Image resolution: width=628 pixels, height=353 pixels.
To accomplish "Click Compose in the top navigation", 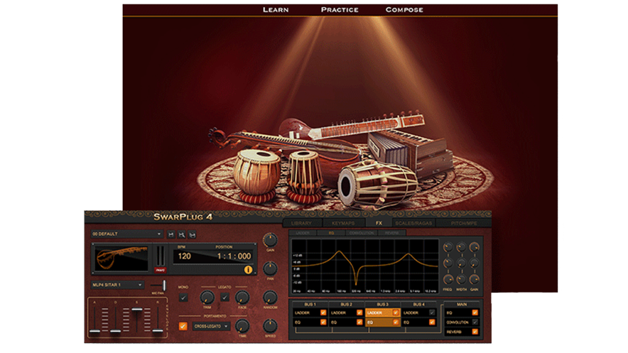I will [x=404, y=10].
